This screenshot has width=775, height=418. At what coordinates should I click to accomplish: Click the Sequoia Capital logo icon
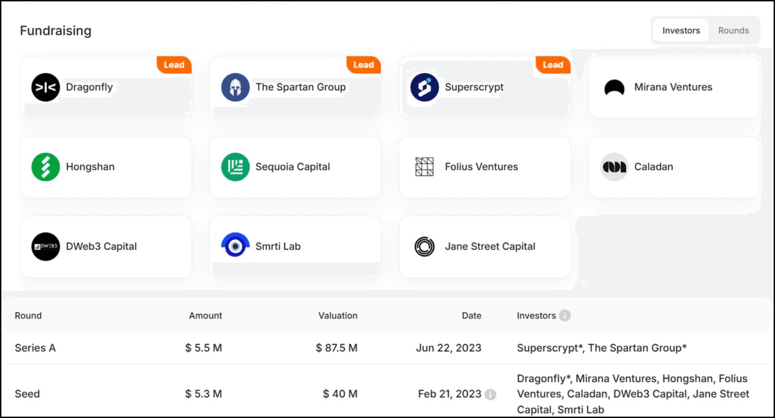[x=236, y=167]
